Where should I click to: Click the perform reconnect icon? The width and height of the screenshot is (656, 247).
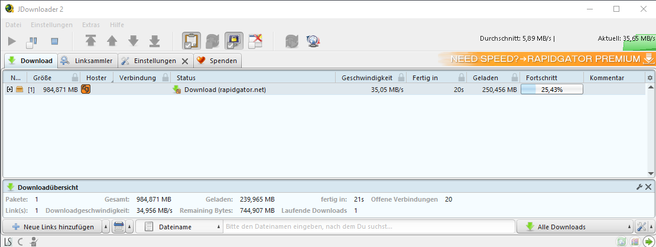coord(291,41)
